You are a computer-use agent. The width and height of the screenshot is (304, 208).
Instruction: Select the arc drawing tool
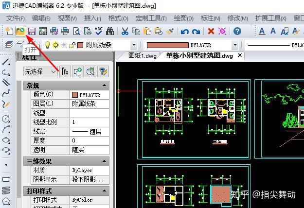click(6, 129)
